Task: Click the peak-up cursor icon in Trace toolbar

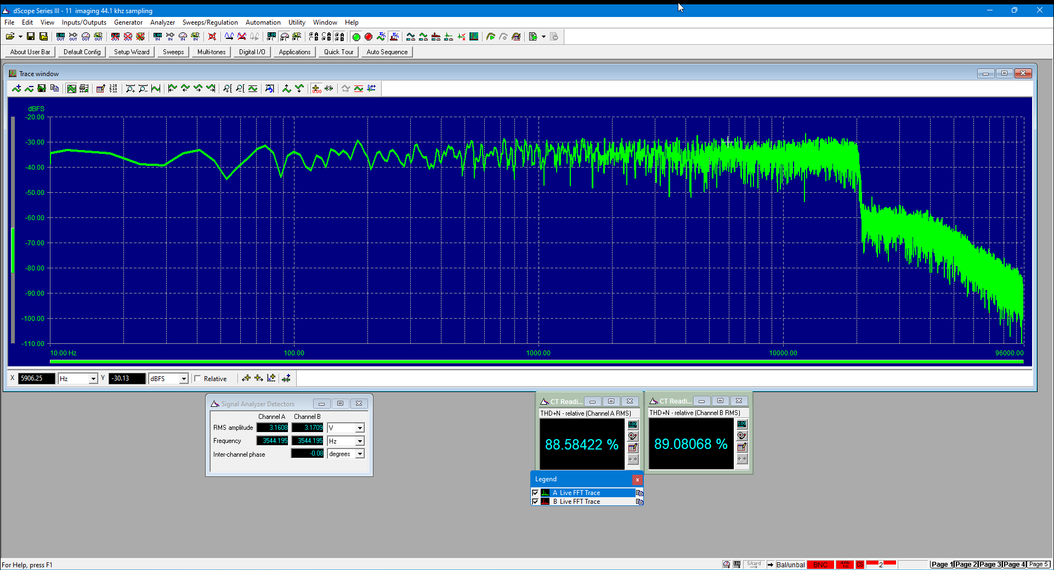Action: pyautogui.click(x=287, y=89)
